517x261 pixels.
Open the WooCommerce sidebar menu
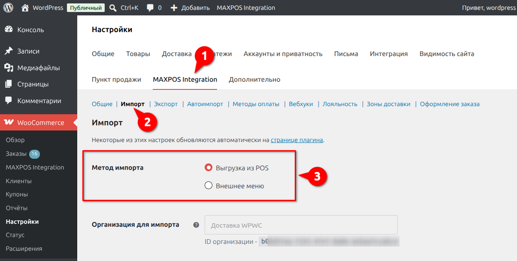(39, 122)
